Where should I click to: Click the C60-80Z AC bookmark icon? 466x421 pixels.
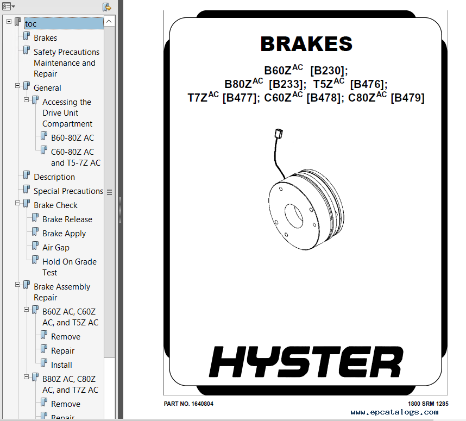[x=43, y=150]
